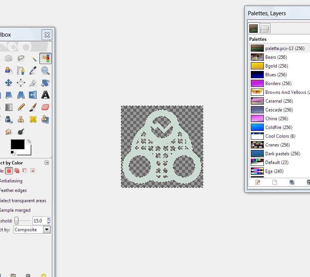310x277 pixels.
Task: Pick the Zoom magnifier tool
Action: point(45,71)
